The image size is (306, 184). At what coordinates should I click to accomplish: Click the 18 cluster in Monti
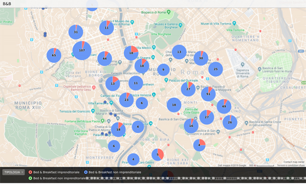click(x=174, y=105)
